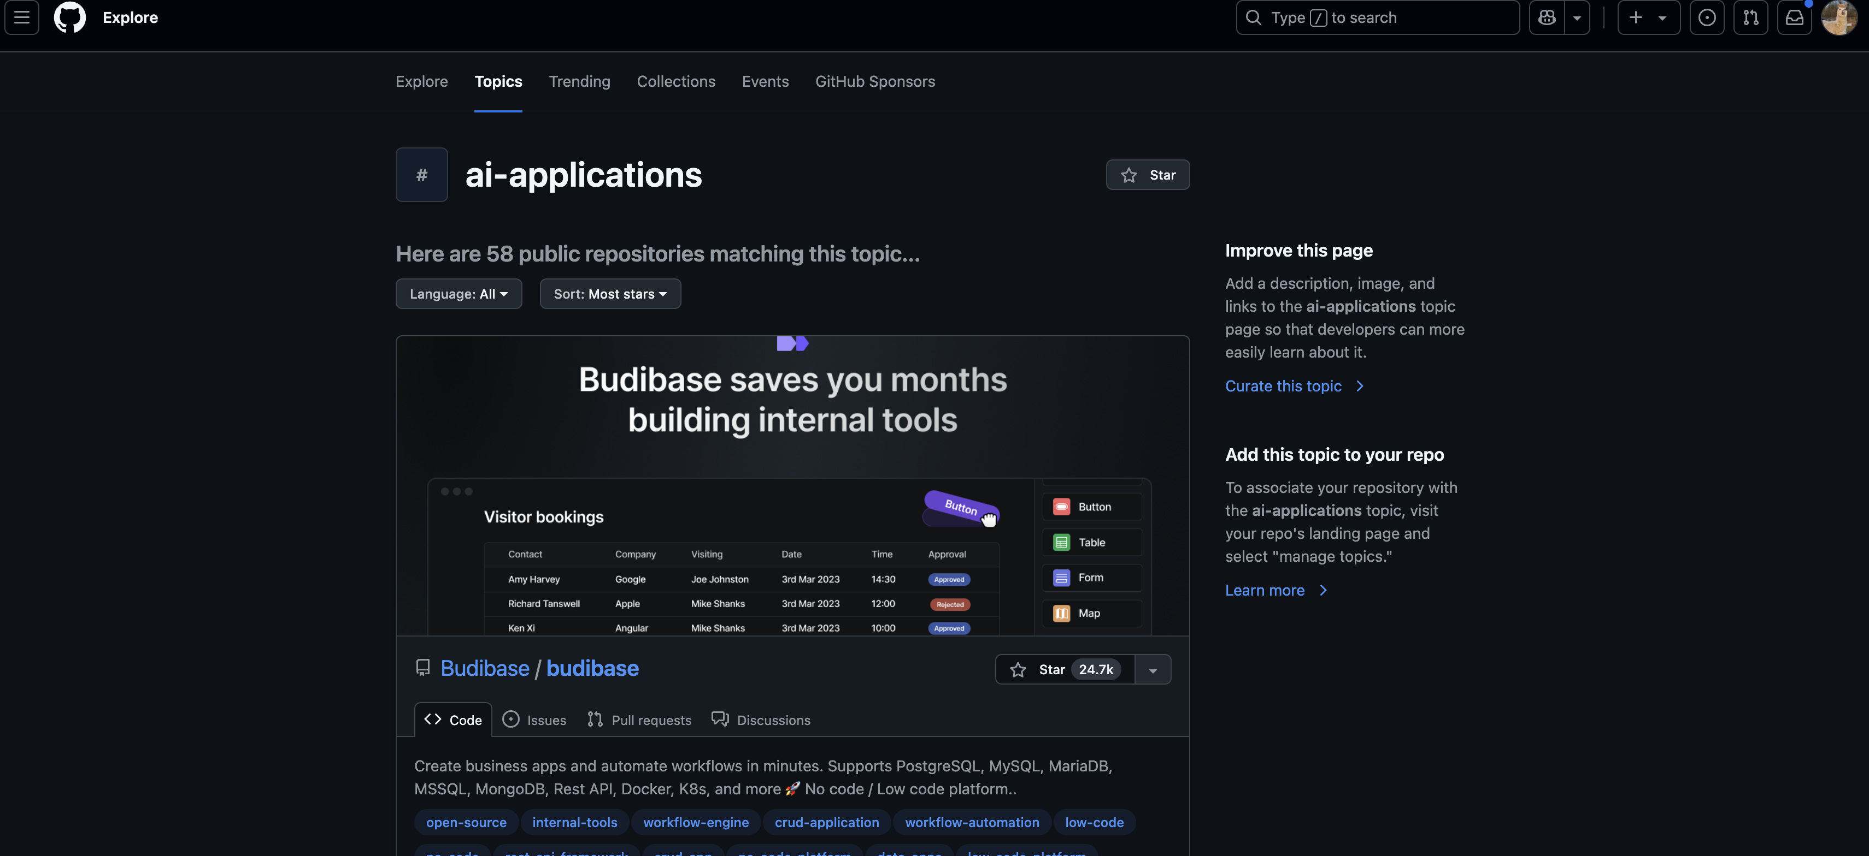
Task: Click the low-code topic tag
Action: tap(1094, 823)
